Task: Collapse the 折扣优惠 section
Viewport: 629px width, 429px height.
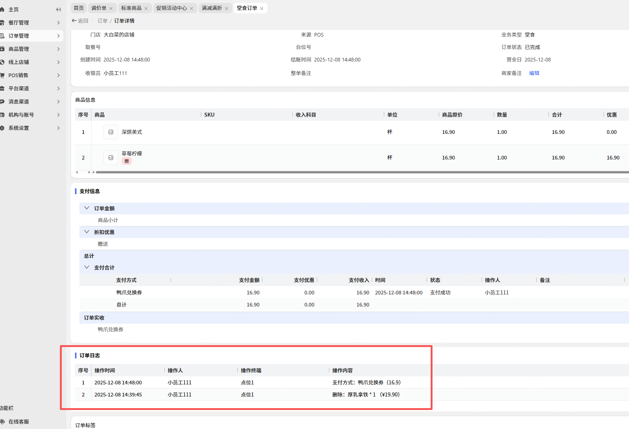Action: coord(87,232)
